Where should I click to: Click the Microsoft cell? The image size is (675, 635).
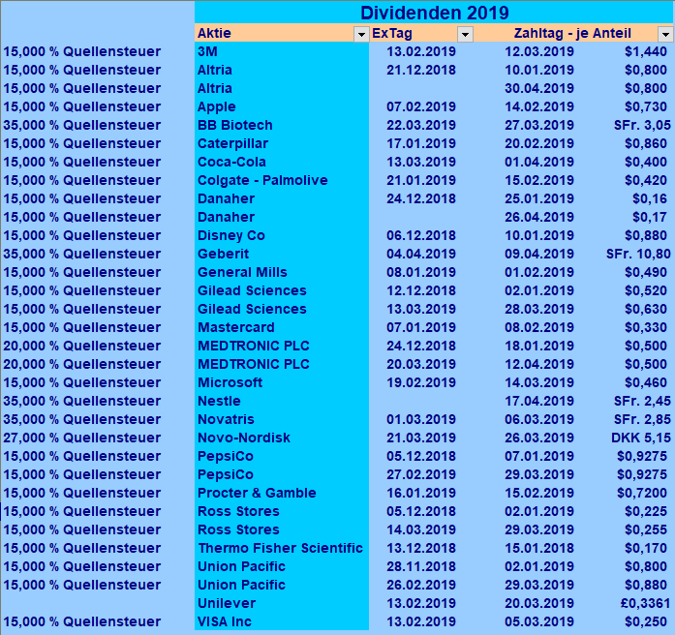[x=282, y=382]
